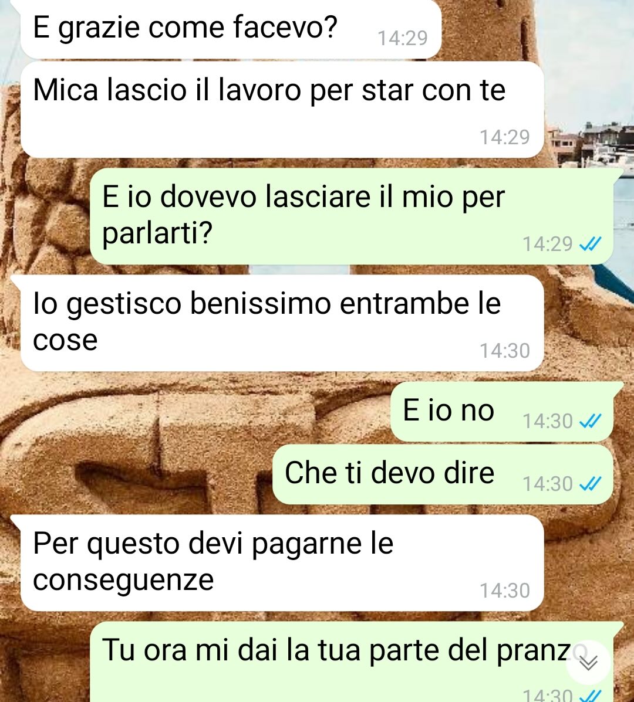Select 'Per questo devi pagarne le conseguenze' message

(x=282, y=563)
